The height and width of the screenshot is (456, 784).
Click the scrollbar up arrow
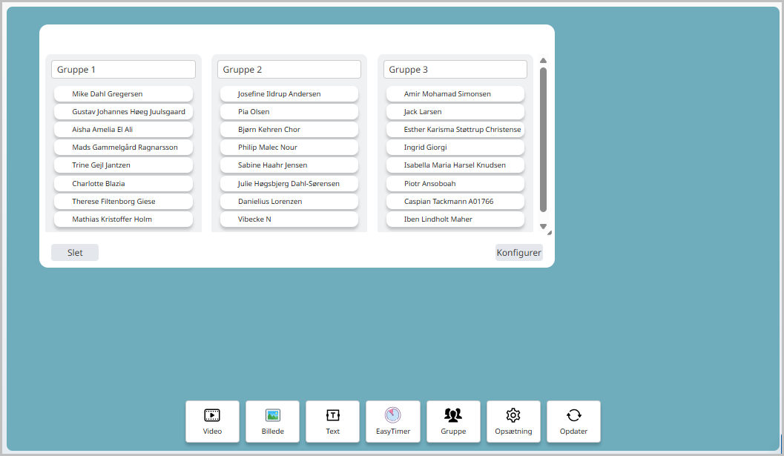[x=544, y=61]
